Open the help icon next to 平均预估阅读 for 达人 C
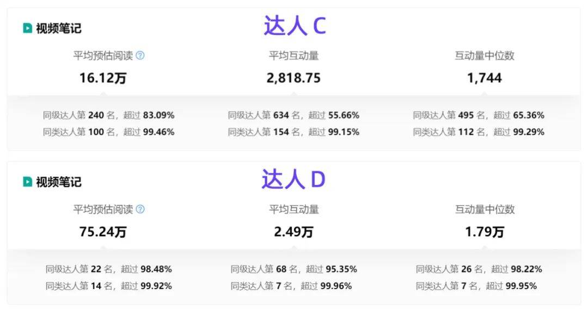Viewport: 588px width, 311px height. click(140, 55)
